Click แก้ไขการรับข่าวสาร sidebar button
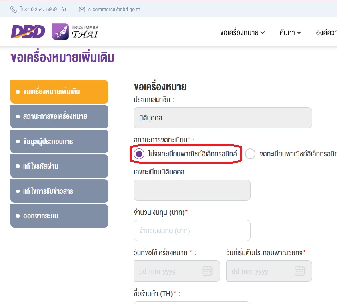 coord(59,191)
